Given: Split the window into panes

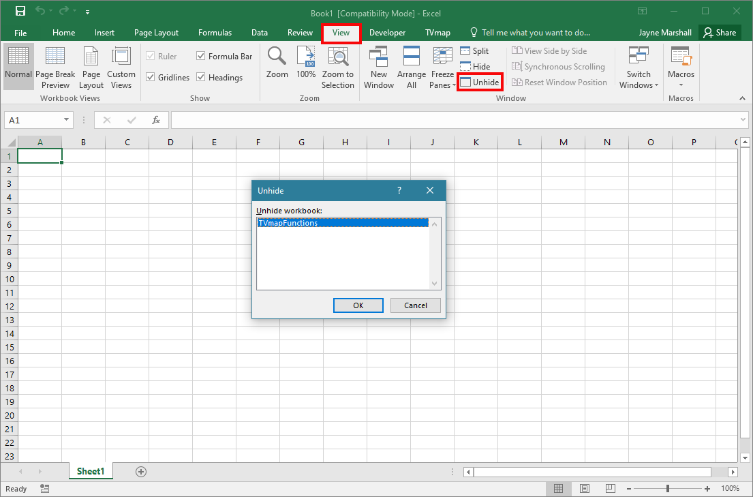Looking at the screenshot, I should (x=474, y=51).
